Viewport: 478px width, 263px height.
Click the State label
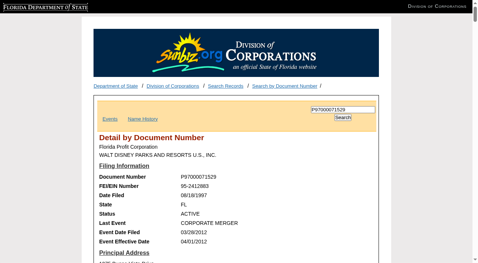(105, 205)
